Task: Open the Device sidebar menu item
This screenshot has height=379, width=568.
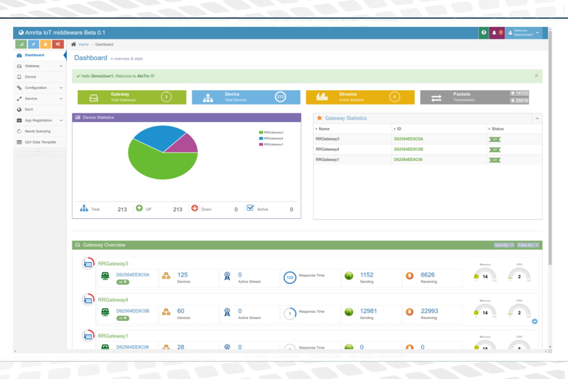Action: [40, 77]
